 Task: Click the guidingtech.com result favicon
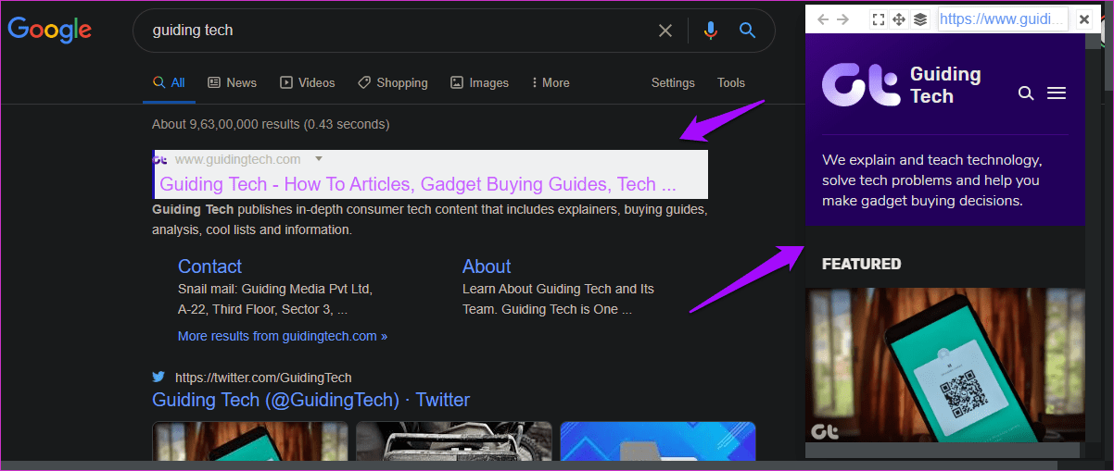[x=160, y=159]
